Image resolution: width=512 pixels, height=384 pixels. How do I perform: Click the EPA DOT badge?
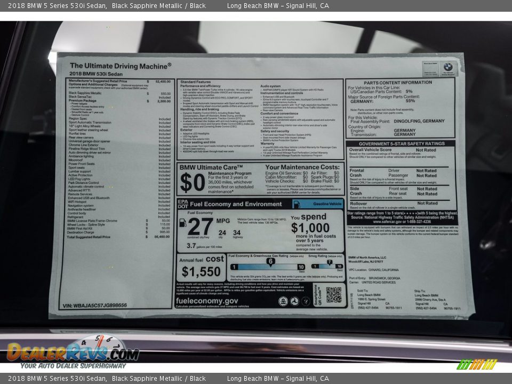click(x=182, y=204)
